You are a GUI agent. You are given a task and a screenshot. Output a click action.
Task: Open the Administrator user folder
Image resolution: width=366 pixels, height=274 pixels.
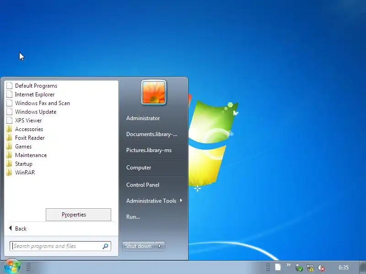tap(143, 118)
